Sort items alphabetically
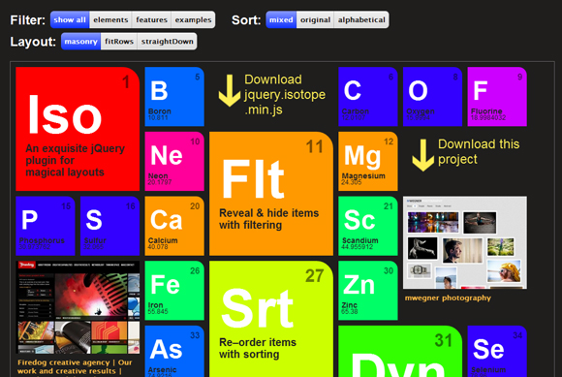The width and height of the screenshot is (562, 377). click(x=361, y=19)
